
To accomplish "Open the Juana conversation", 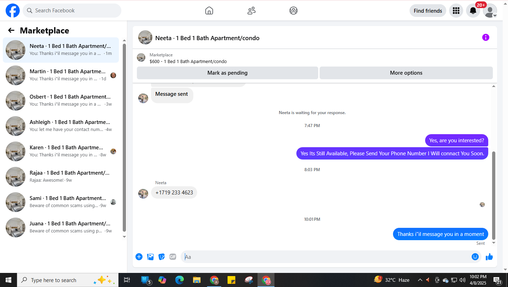I will click(x=61, y=227).
